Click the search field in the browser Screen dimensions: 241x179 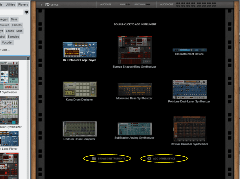11,12
